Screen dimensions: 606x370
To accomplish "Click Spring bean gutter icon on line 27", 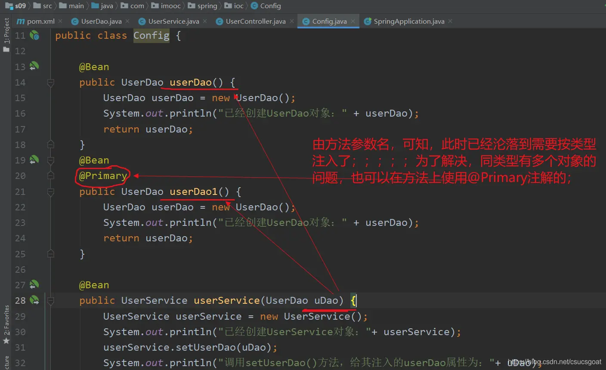I will coord(34,285).
